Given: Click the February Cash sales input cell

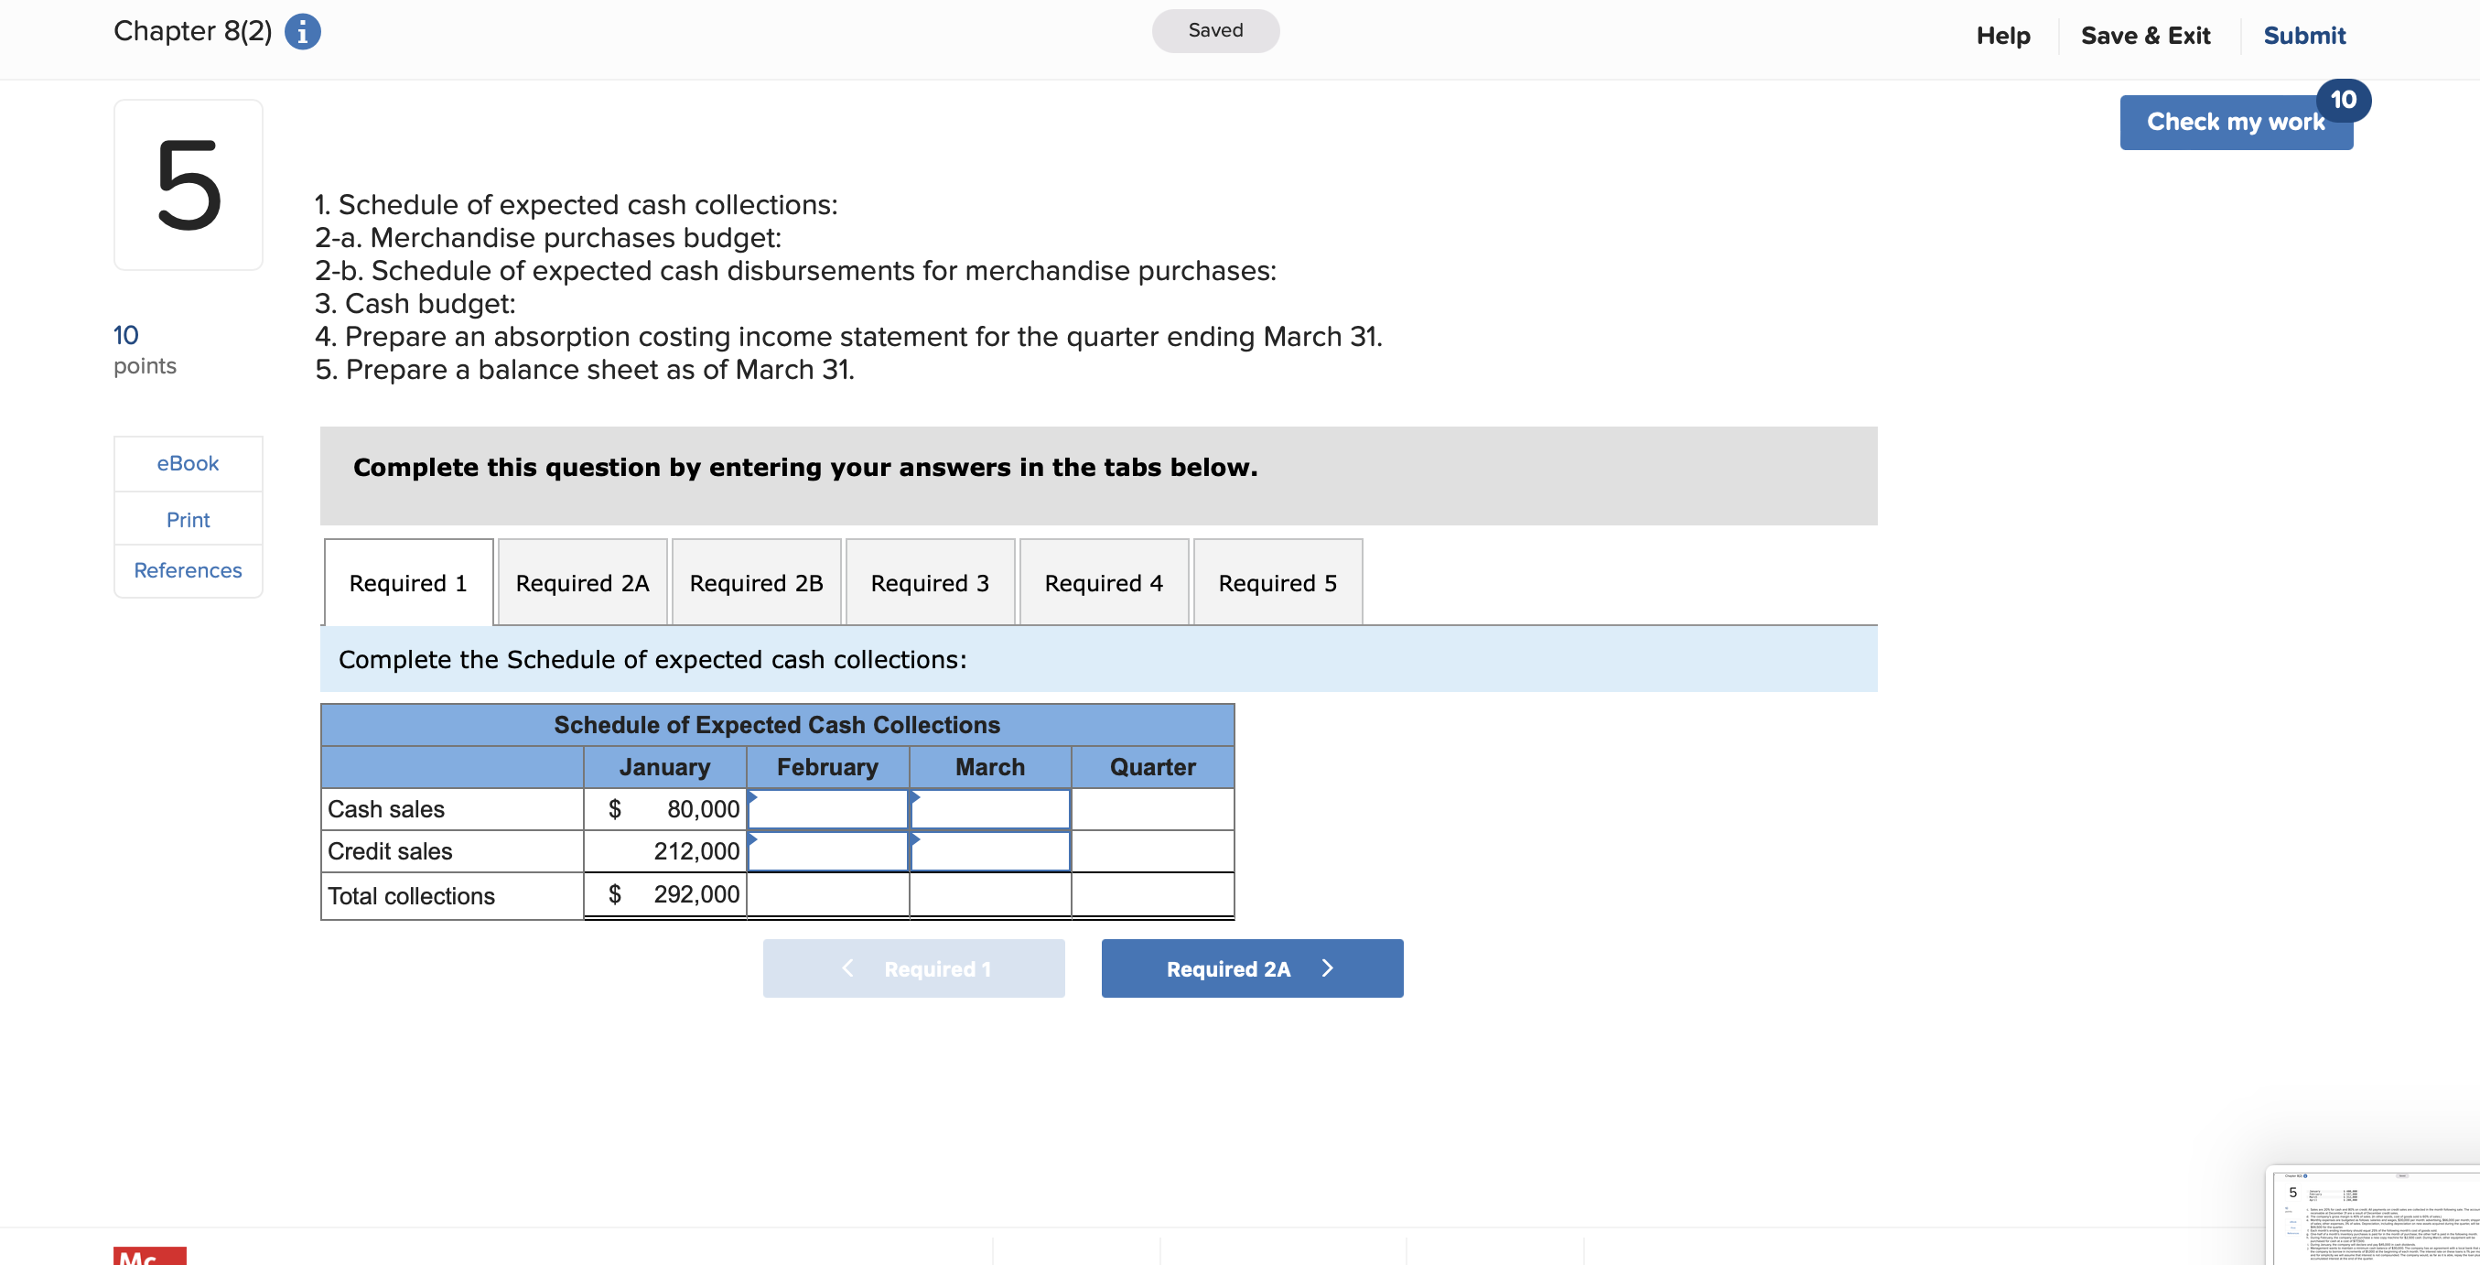Looking at the screenshot, I should [x=827, y=808].
